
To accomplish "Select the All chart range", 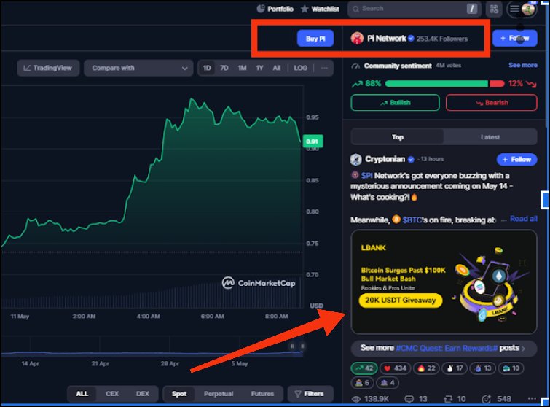I will (x=277, y=68).
